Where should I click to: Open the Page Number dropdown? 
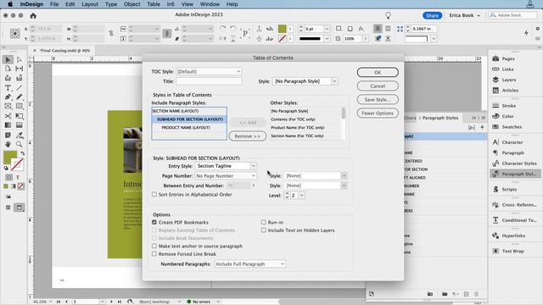pyautogui.click(x=226, y=176)
